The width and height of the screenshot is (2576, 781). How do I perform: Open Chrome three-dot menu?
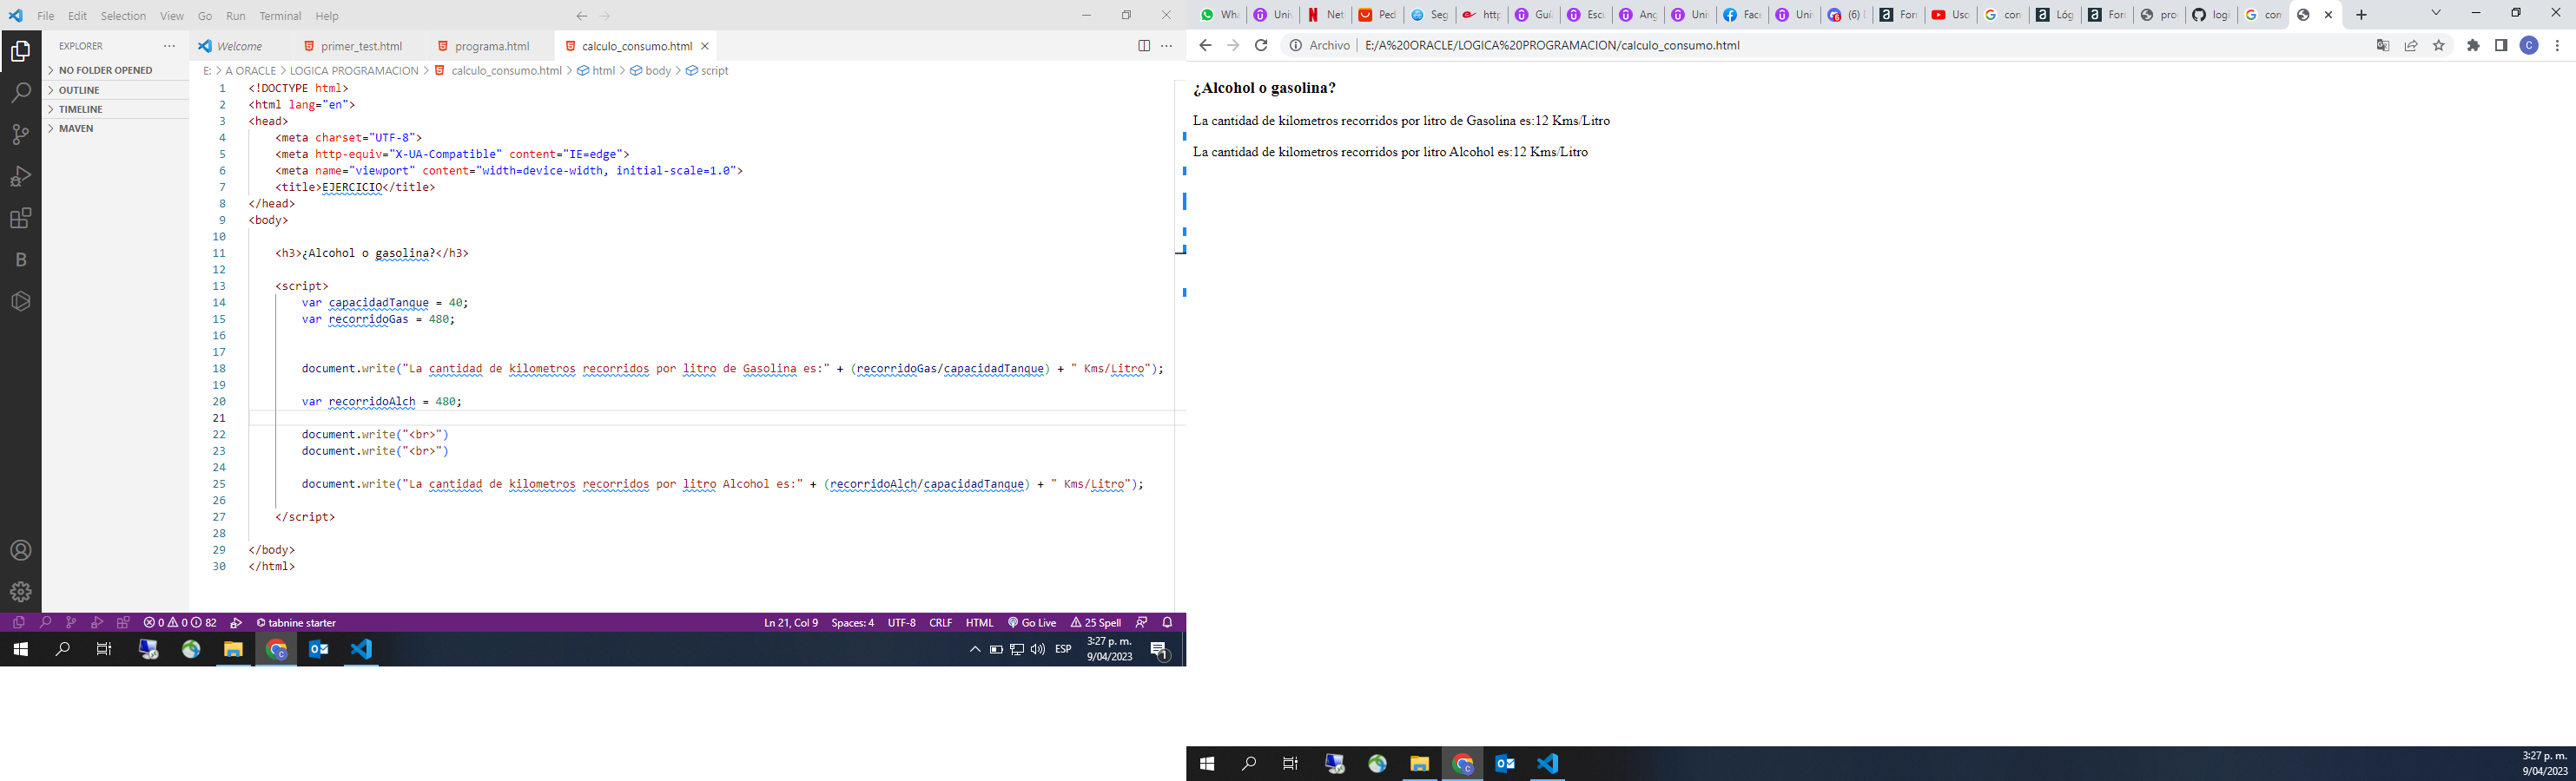(x=2557, y=45)
